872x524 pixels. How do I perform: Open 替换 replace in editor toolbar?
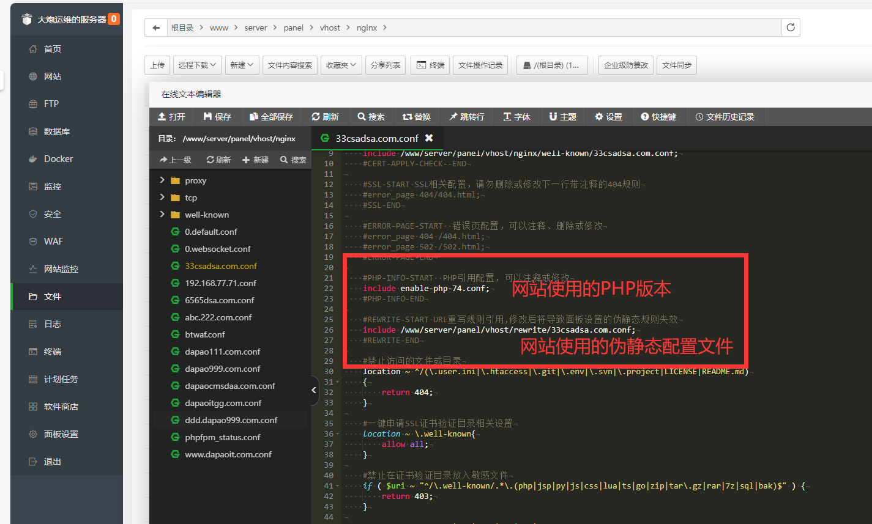click(417, 117)
